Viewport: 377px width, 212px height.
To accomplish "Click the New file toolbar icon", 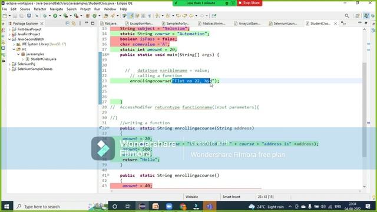I will pos(5,16).
